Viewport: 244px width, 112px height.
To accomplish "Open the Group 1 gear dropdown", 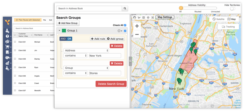I will point(120,31).
